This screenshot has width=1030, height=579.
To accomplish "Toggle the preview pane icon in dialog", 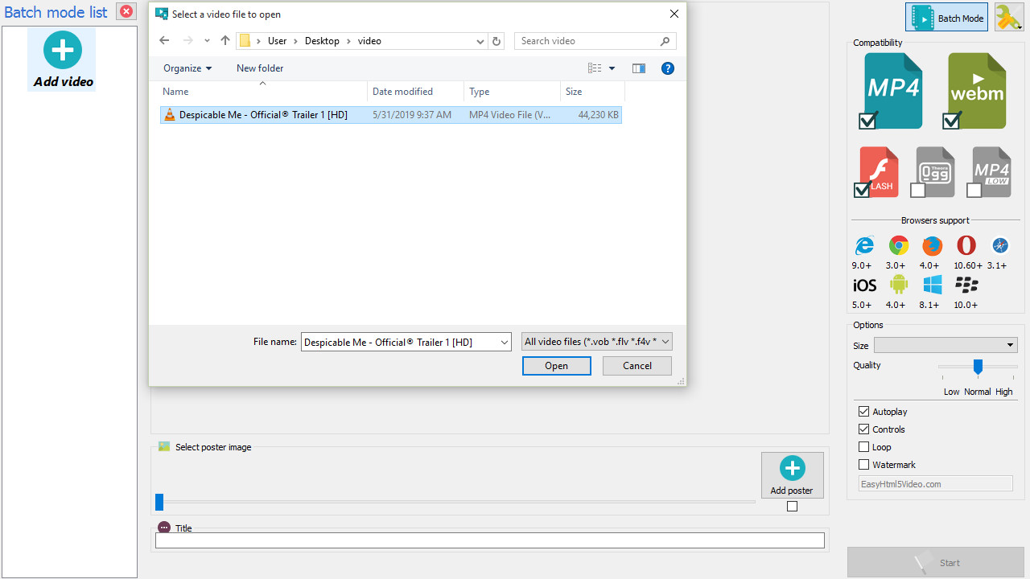I will coord(639,68).
